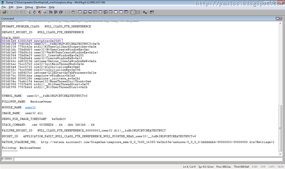The image size is (285, 169).
Task: Click the Command pane title bar
Action: click(x=138, y=19)
